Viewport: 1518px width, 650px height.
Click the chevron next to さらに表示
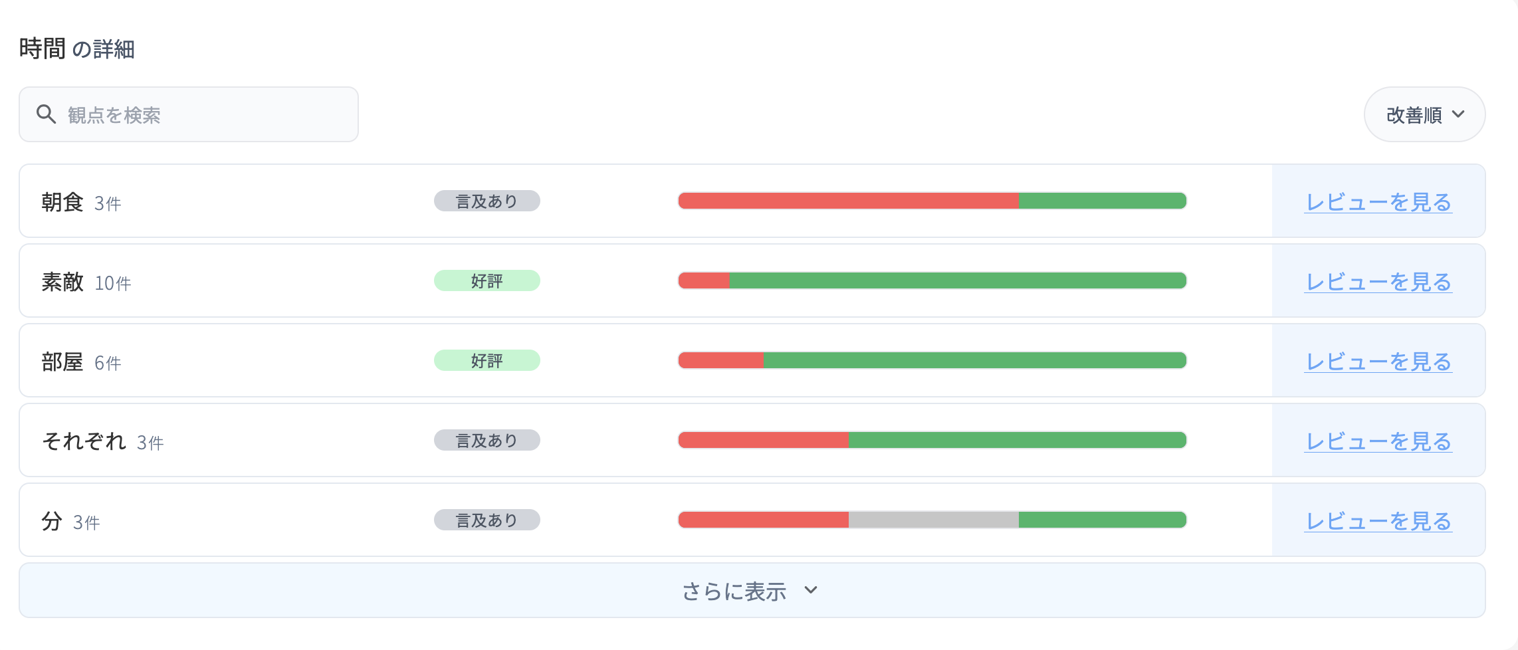pyautogui.click(x=810, y=590)
